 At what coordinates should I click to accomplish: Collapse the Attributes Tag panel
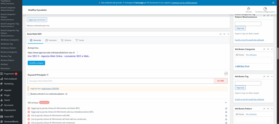(x=272, y=77)
